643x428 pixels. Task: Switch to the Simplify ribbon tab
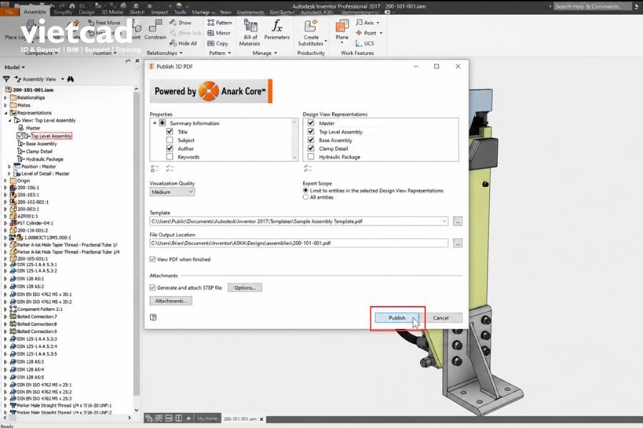pyautogui.click(x=63, y=12)
